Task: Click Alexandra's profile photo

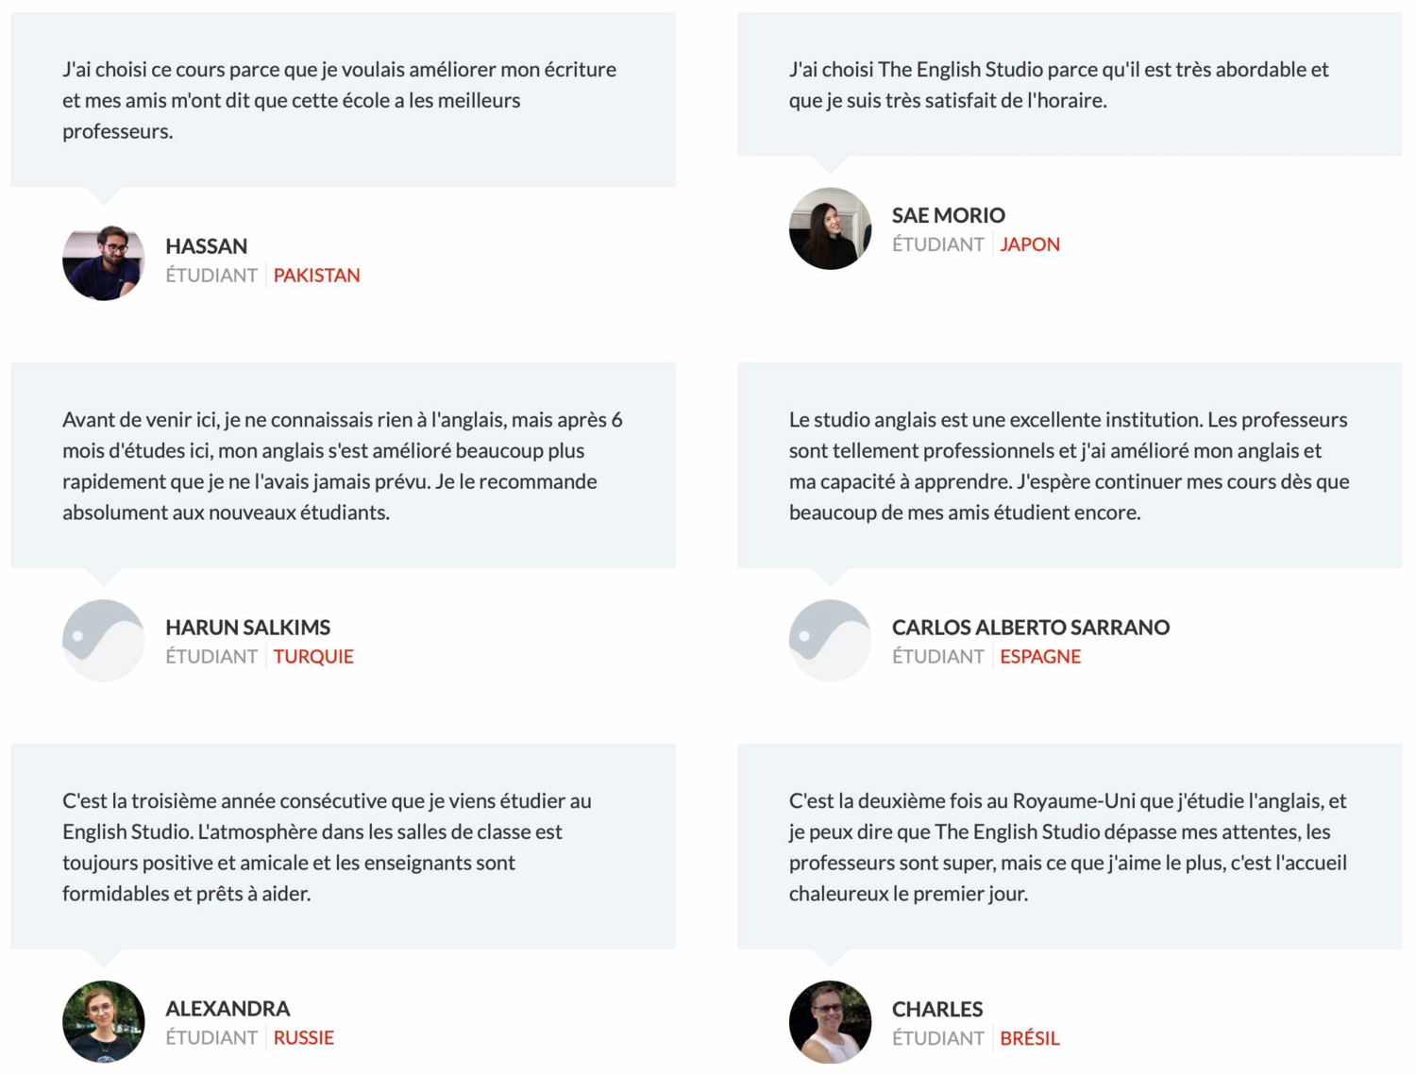Action: pyautogui.click(x=104, y=1022)
